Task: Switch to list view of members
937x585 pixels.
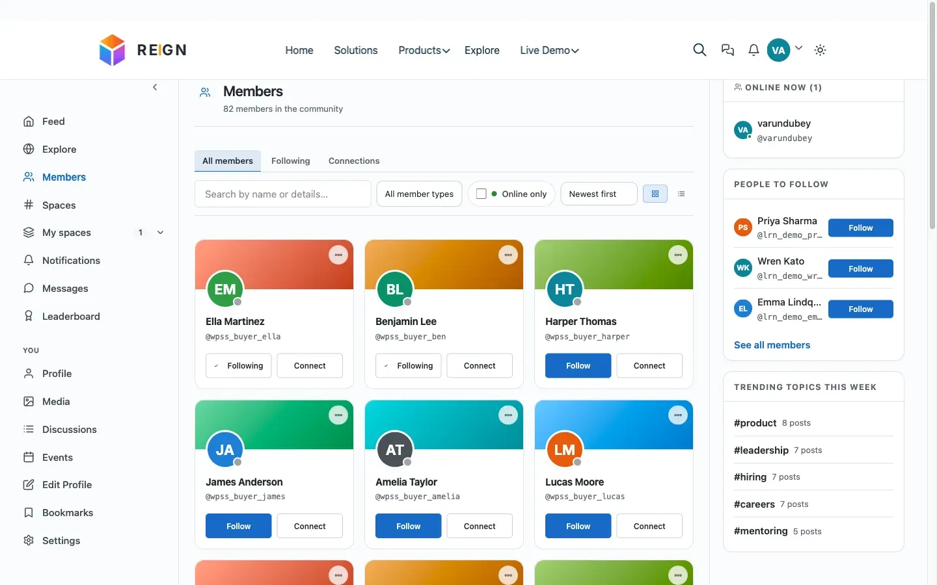Action: point(681,194)
